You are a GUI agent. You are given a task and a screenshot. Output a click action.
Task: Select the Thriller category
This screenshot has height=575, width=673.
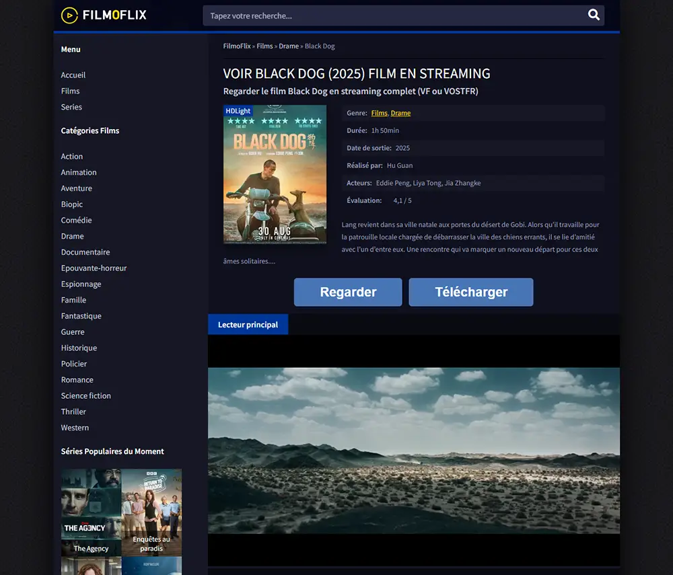coord(73,412)
